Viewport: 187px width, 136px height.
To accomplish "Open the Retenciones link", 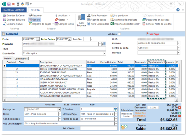I will tap(139, 116).
